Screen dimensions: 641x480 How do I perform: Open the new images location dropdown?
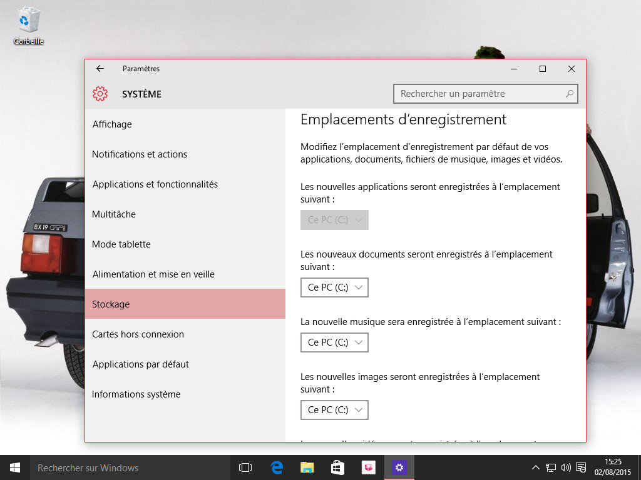(334, 410)
